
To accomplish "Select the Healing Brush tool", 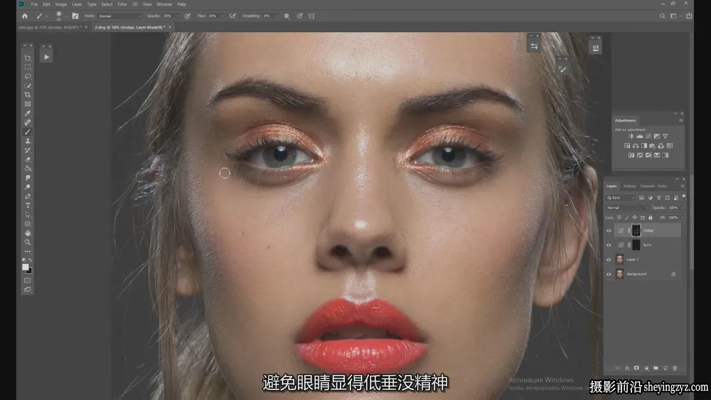I will point(28,122).
